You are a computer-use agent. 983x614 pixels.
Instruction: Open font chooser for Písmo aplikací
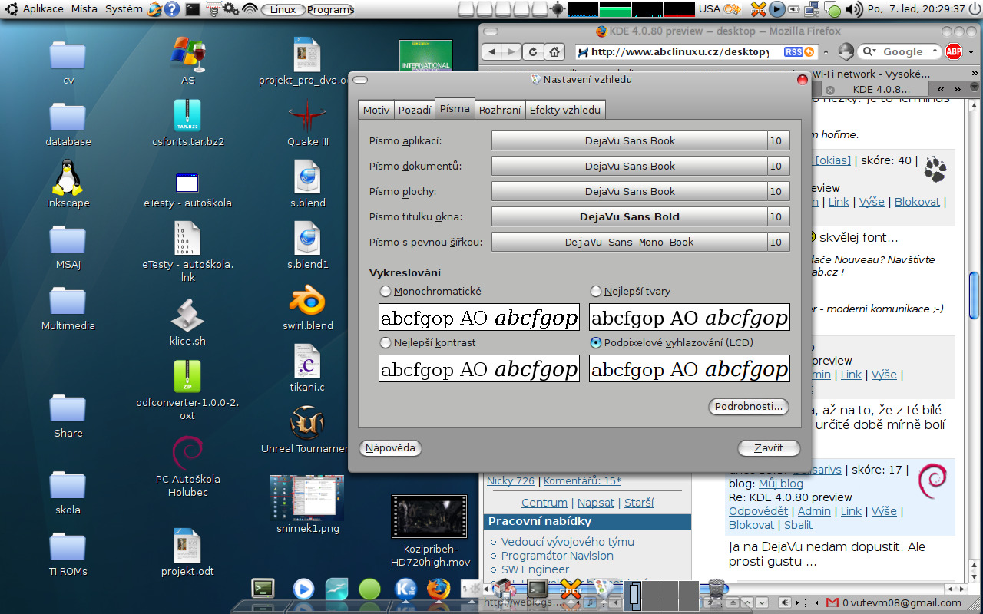pos(630,140)
